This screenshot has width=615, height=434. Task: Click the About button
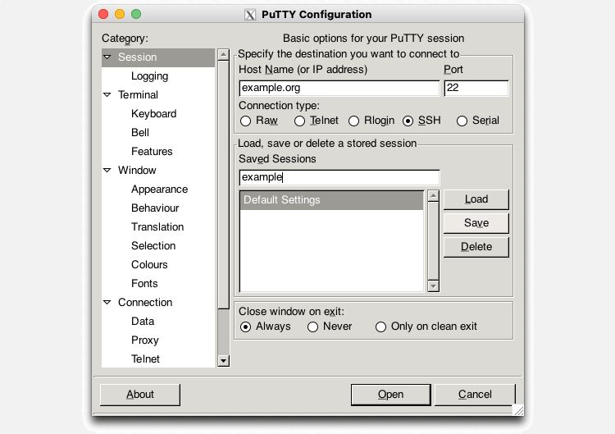coord(139,395)
